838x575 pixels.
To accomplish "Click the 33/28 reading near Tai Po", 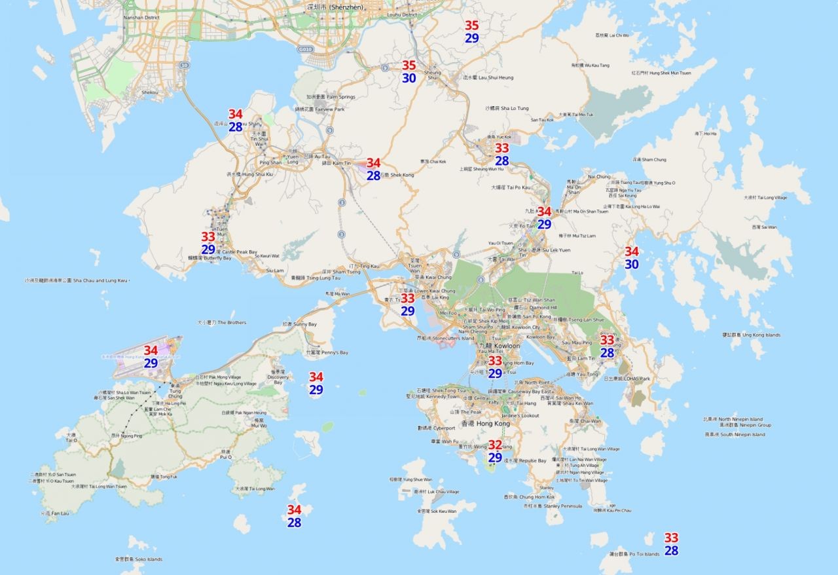I will point(501,155).
